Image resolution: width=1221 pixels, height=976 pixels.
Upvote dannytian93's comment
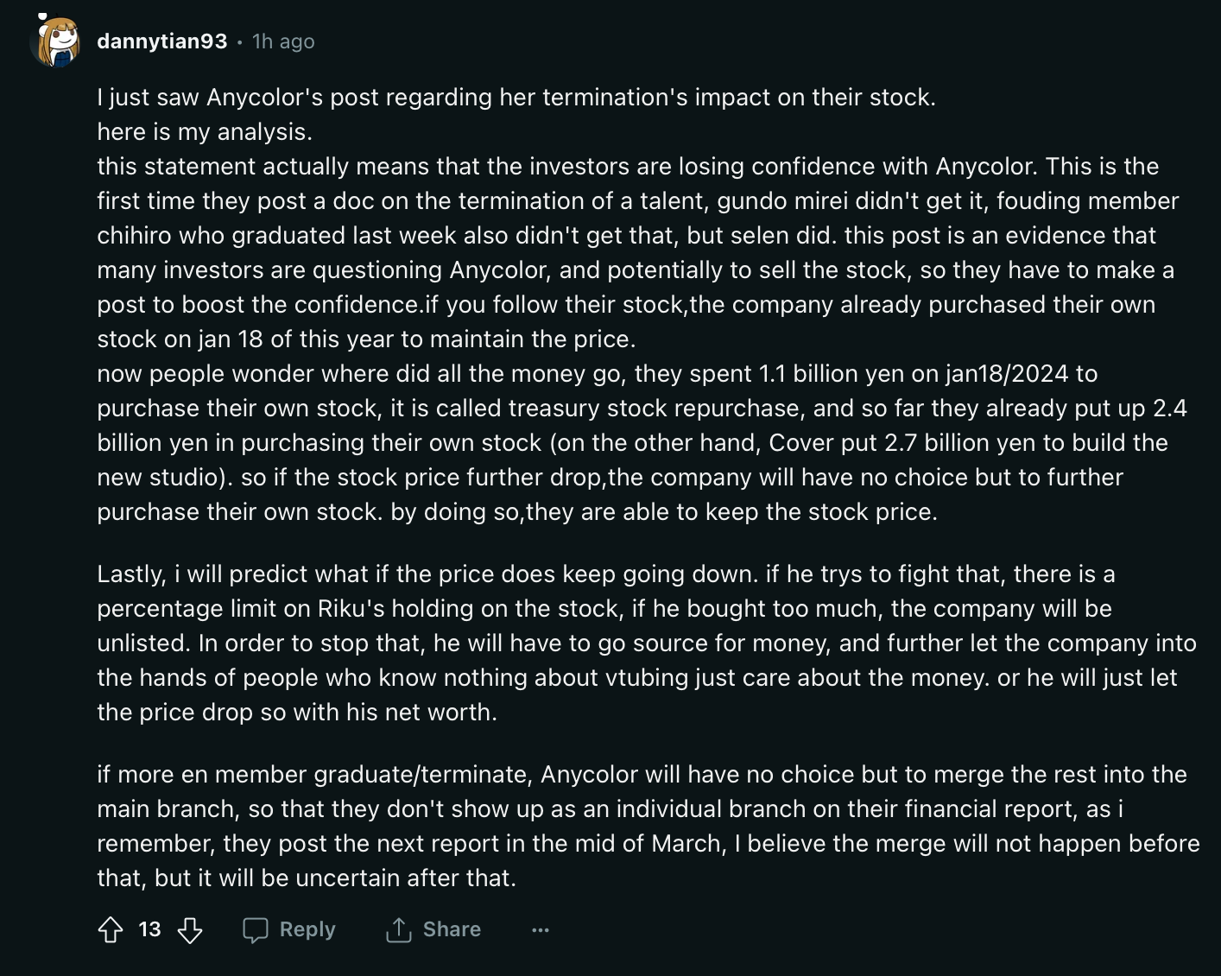[x=111, y=930]
